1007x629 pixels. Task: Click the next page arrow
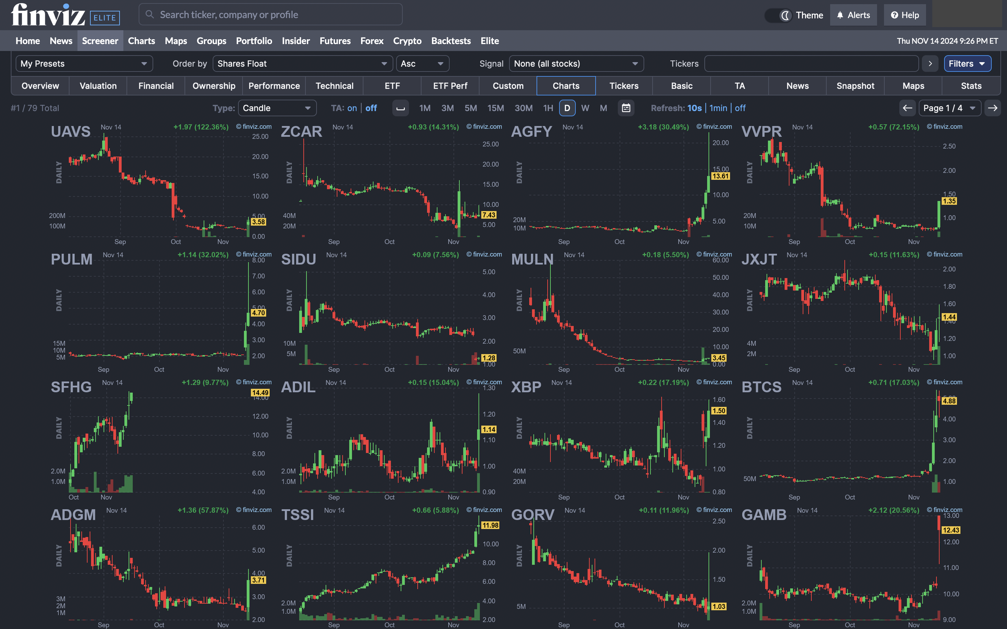tap(993, 108)
